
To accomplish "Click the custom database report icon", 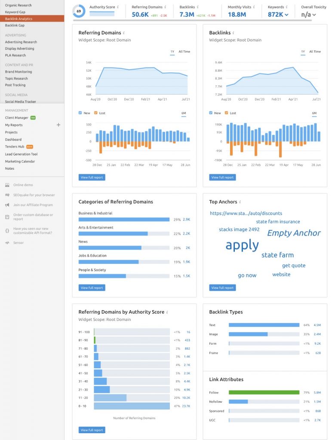I will tap(7, 217).
